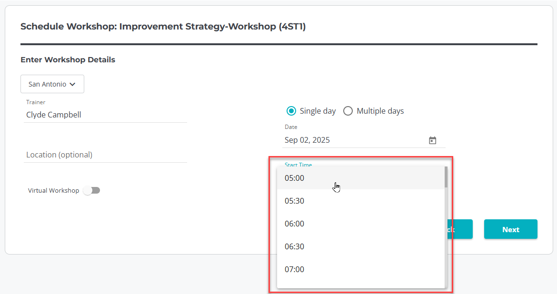This screenshot has width=557, height=294.
Task: Select the Single day radio option
Action: [x=291, y=111]
